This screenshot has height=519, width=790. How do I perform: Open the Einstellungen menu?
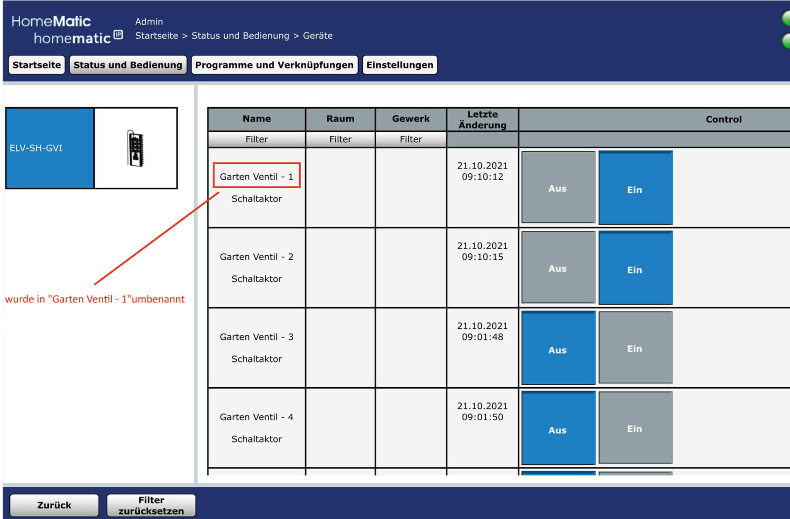(x=399, y=65)
